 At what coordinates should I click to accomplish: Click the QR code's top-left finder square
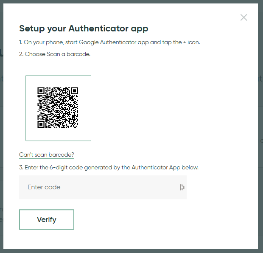coord(41,91)
